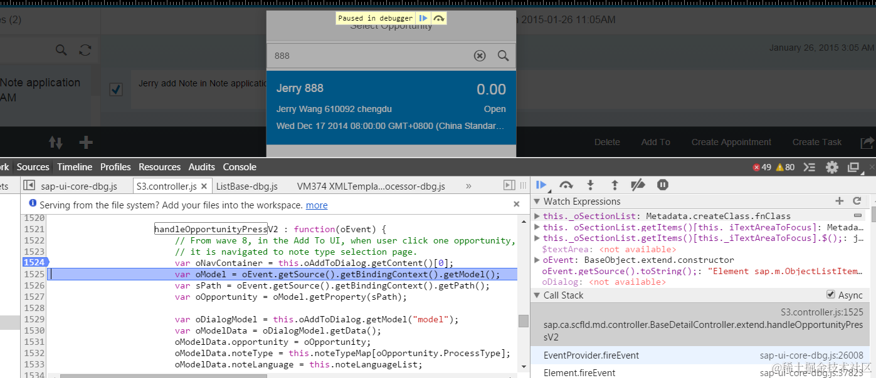Image resolution: width=876 pixels, height=378 pixels.
Task: Add a new watch expression
Action: coord(840,201)
